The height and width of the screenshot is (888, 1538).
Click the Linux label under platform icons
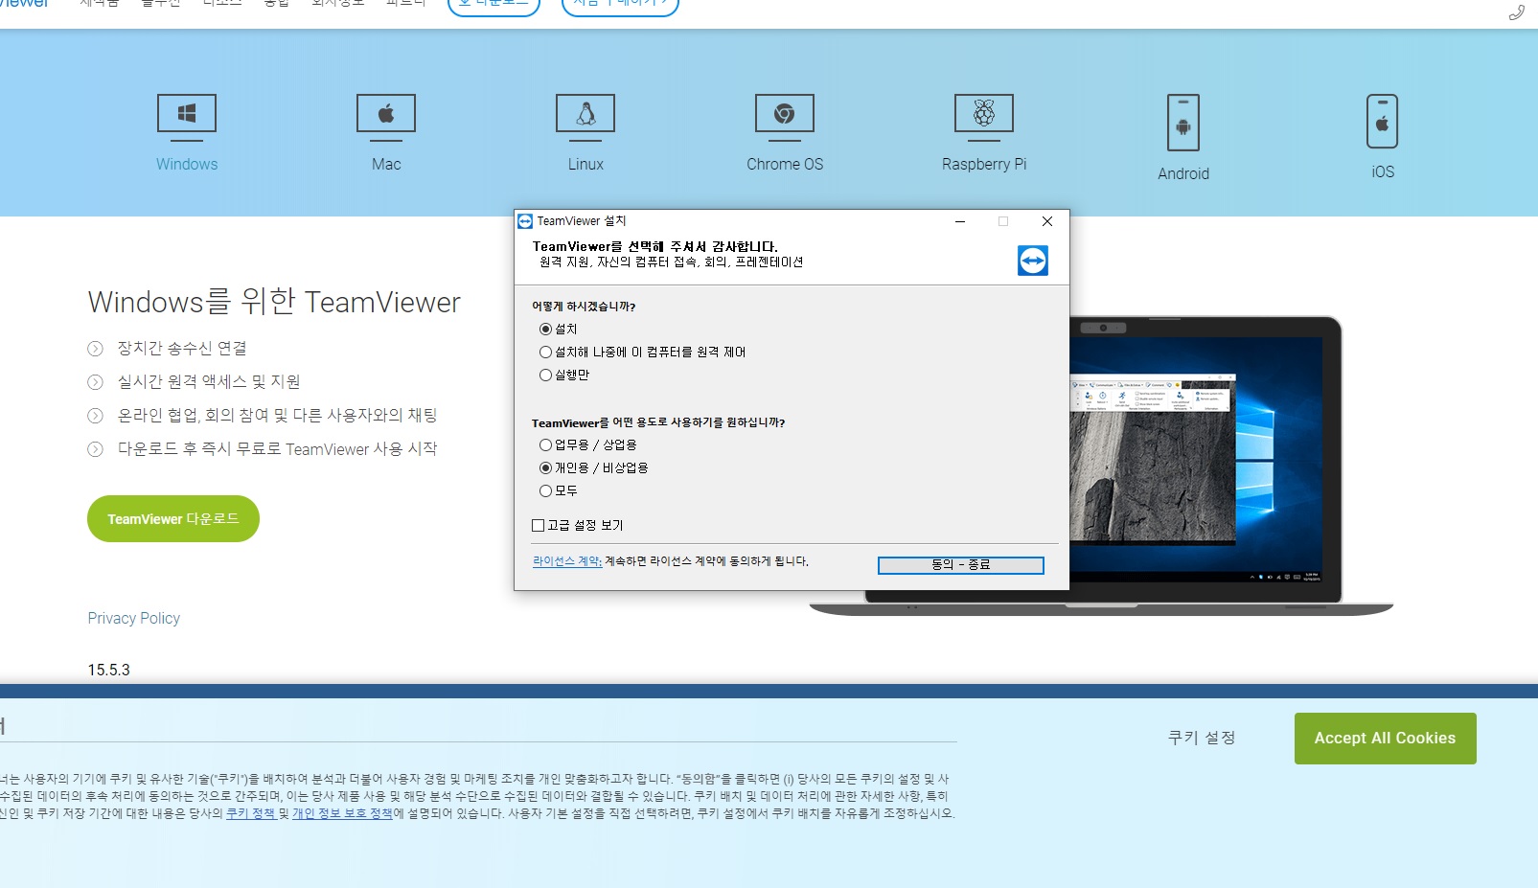585,164
